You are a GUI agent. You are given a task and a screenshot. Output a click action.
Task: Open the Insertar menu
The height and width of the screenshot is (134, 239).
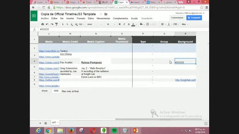(x=70, y=18)
